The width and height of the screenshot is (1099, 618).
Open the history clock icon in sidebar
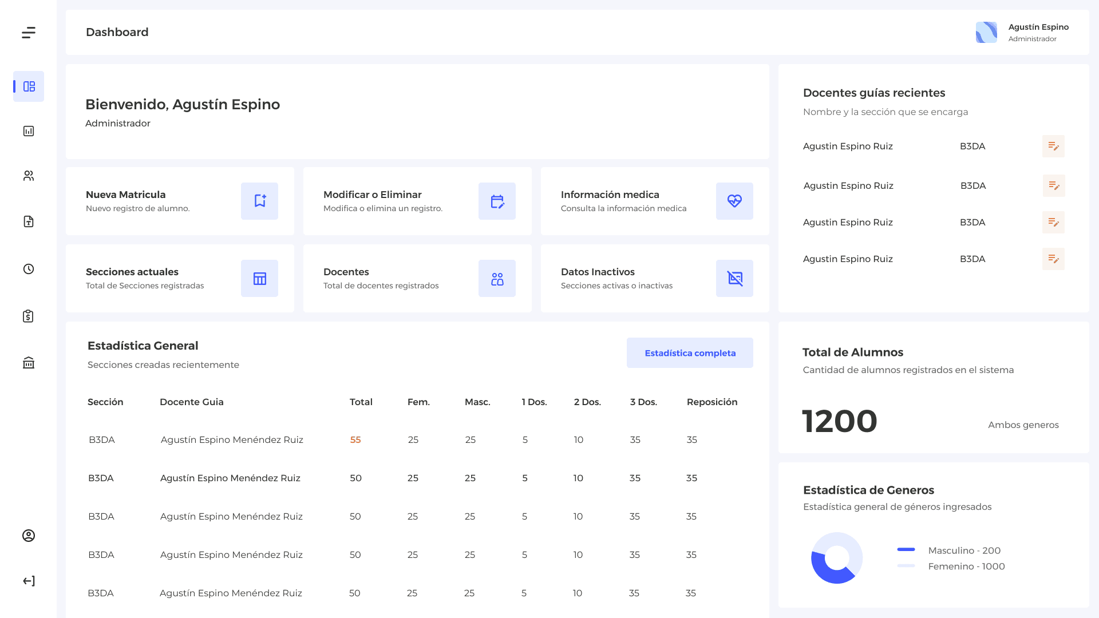click(28, 269)
